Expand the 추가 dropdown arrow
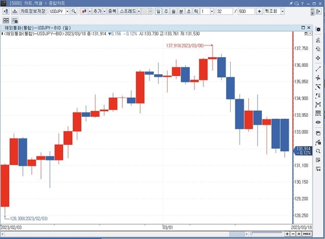 [105, 11]
